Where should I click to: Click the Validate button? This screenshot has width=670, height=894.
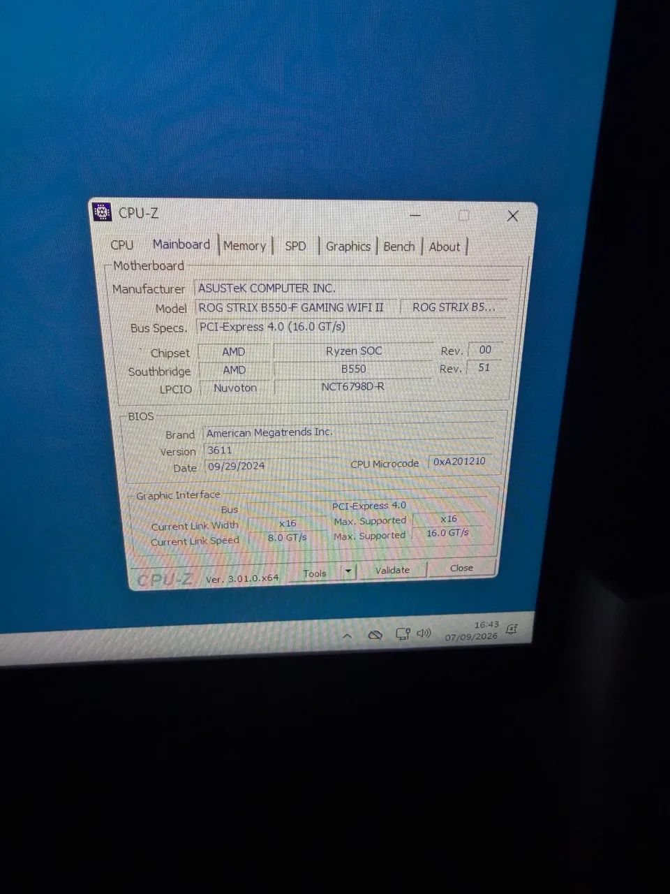coord(392,570)
